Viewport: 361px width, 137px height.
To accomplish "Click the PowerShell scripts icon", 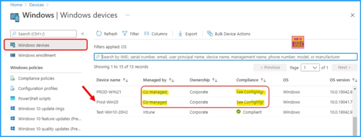I will 13,99.
